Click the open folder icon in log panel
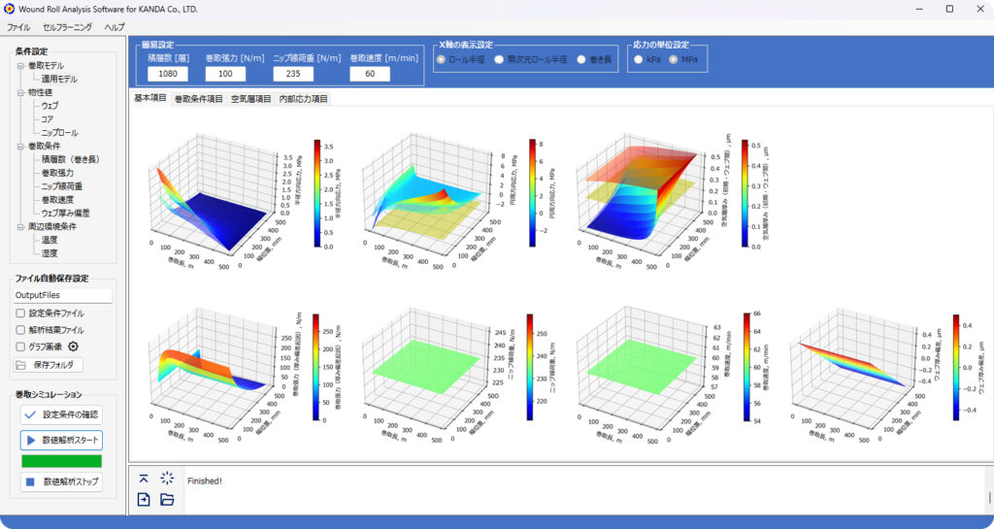Viewport: 994px width, 529px height. point(167,500)
